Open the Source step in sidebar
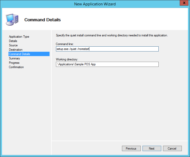190x157 pixels. click(x=13, y=45)
